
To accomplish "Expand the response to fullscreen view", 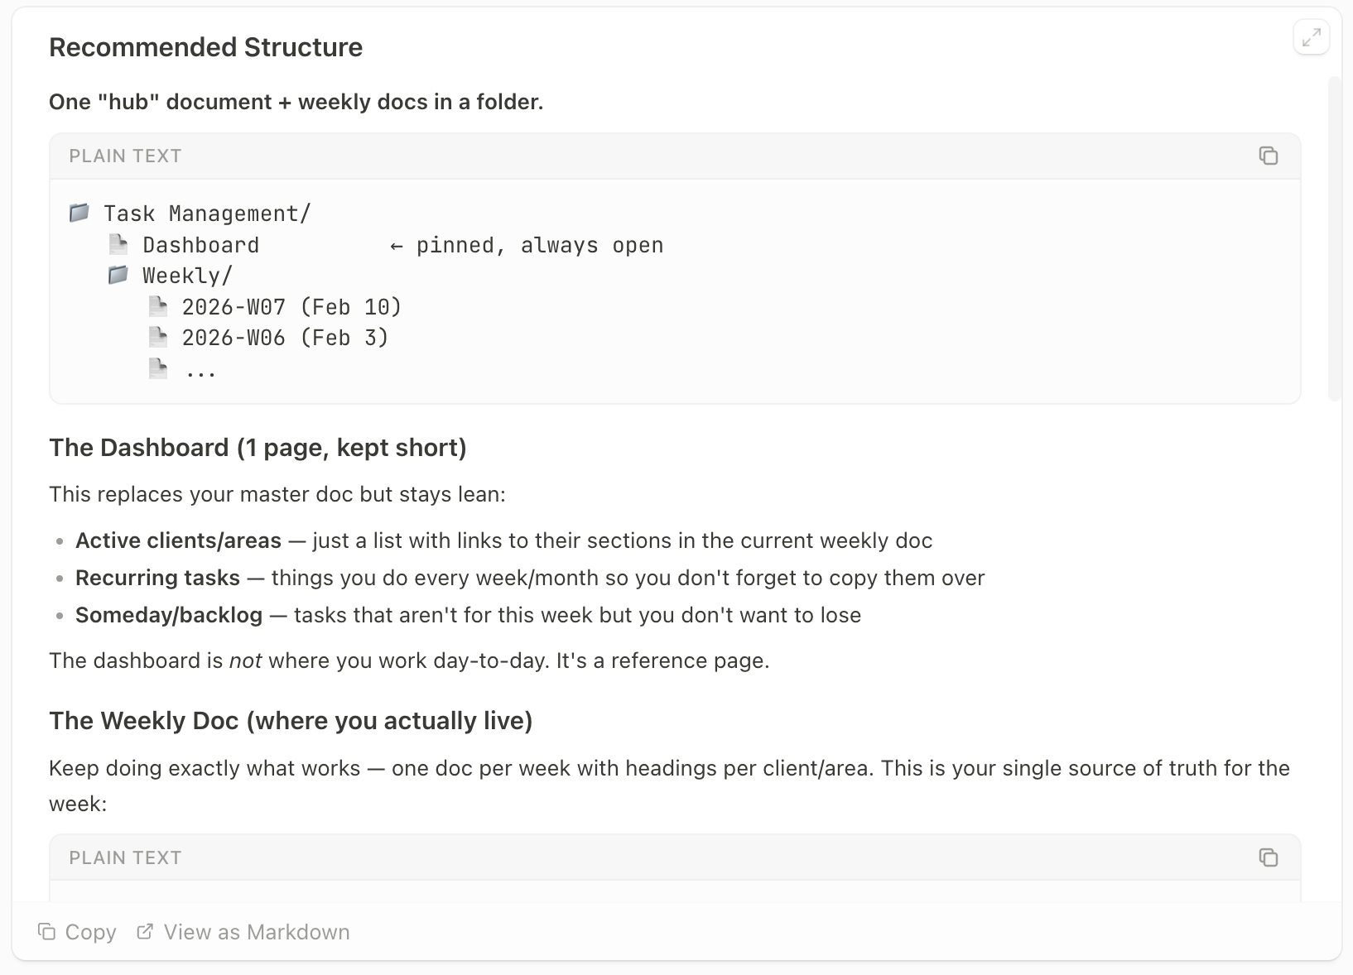I will pos(1311,38).
